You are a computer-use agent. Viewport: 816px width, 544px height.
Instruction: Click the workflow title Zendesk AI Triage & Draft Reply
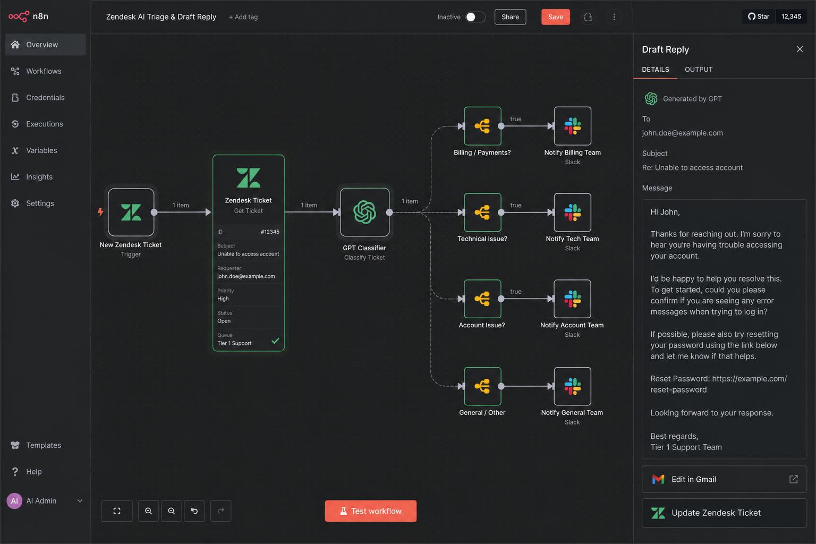(161, 17)
